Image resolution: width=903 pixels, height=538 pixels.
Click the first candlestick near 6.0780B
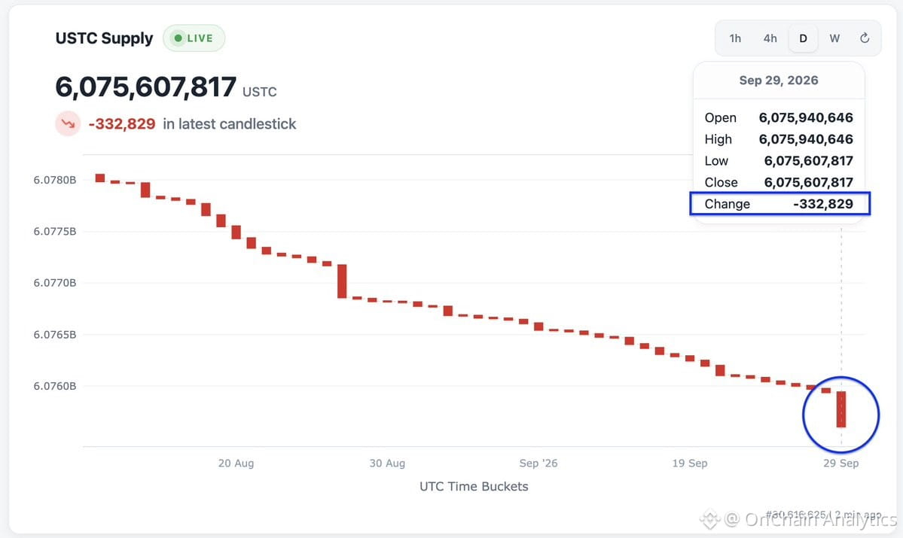click(x=99, y=178)
